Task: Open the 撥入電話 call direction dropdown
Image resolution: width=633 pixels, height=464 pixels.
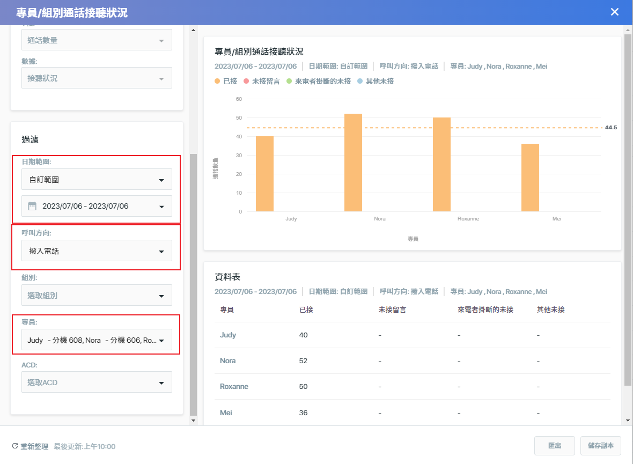Action: click(x=97, y=251)
